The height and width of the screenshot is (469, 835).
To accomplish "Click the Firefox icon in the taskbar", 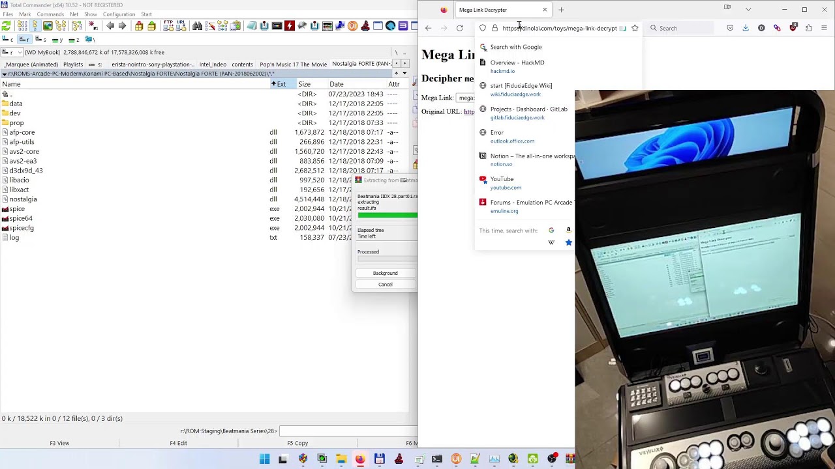I will coord(360,459).
